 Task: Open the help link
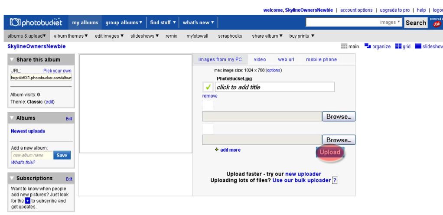tap(421, 10)
